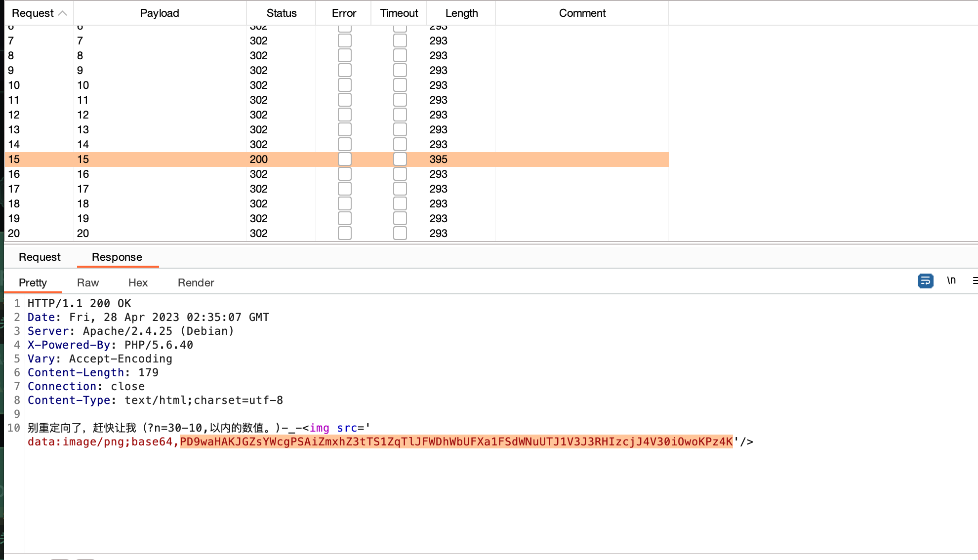Viewport: 978px width, 560px height.
Task: Click line number 10 in response gutter
Action: [x=14, y=428]
